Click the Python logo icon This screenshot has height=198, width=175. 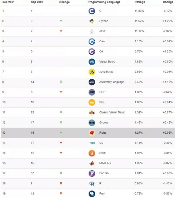(92, 21)
